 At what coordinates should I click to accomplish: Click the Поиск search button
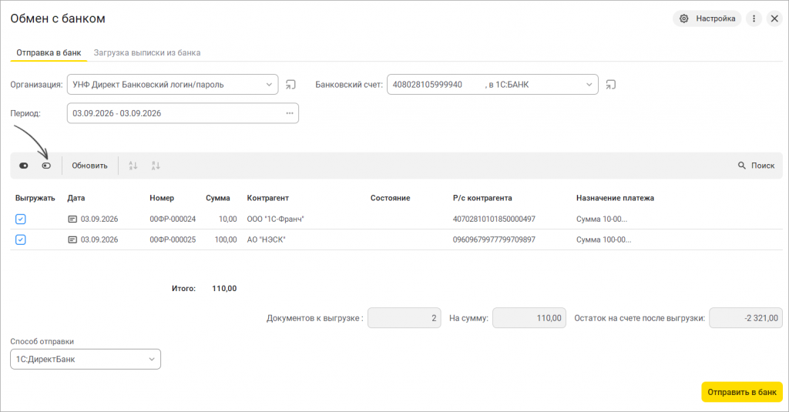click(x=757, y=166)
